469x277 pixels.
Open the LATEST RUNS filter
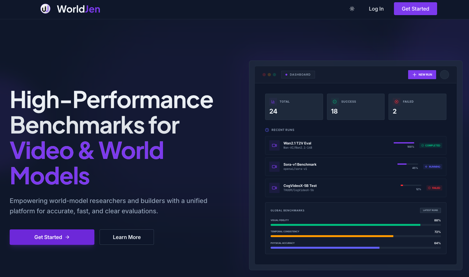pyautogui.click(x=430, y=210)
